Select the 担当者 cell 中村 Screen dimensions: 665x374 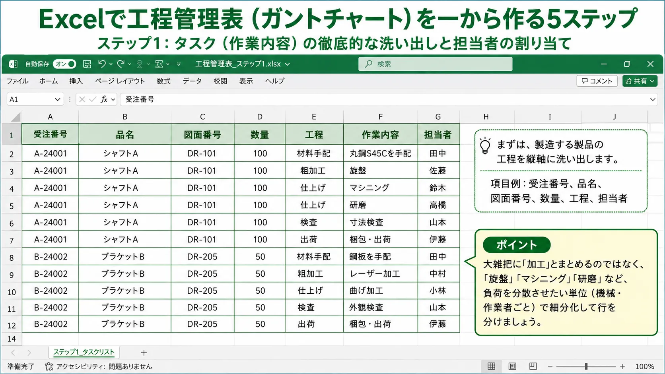click(438, 274)
